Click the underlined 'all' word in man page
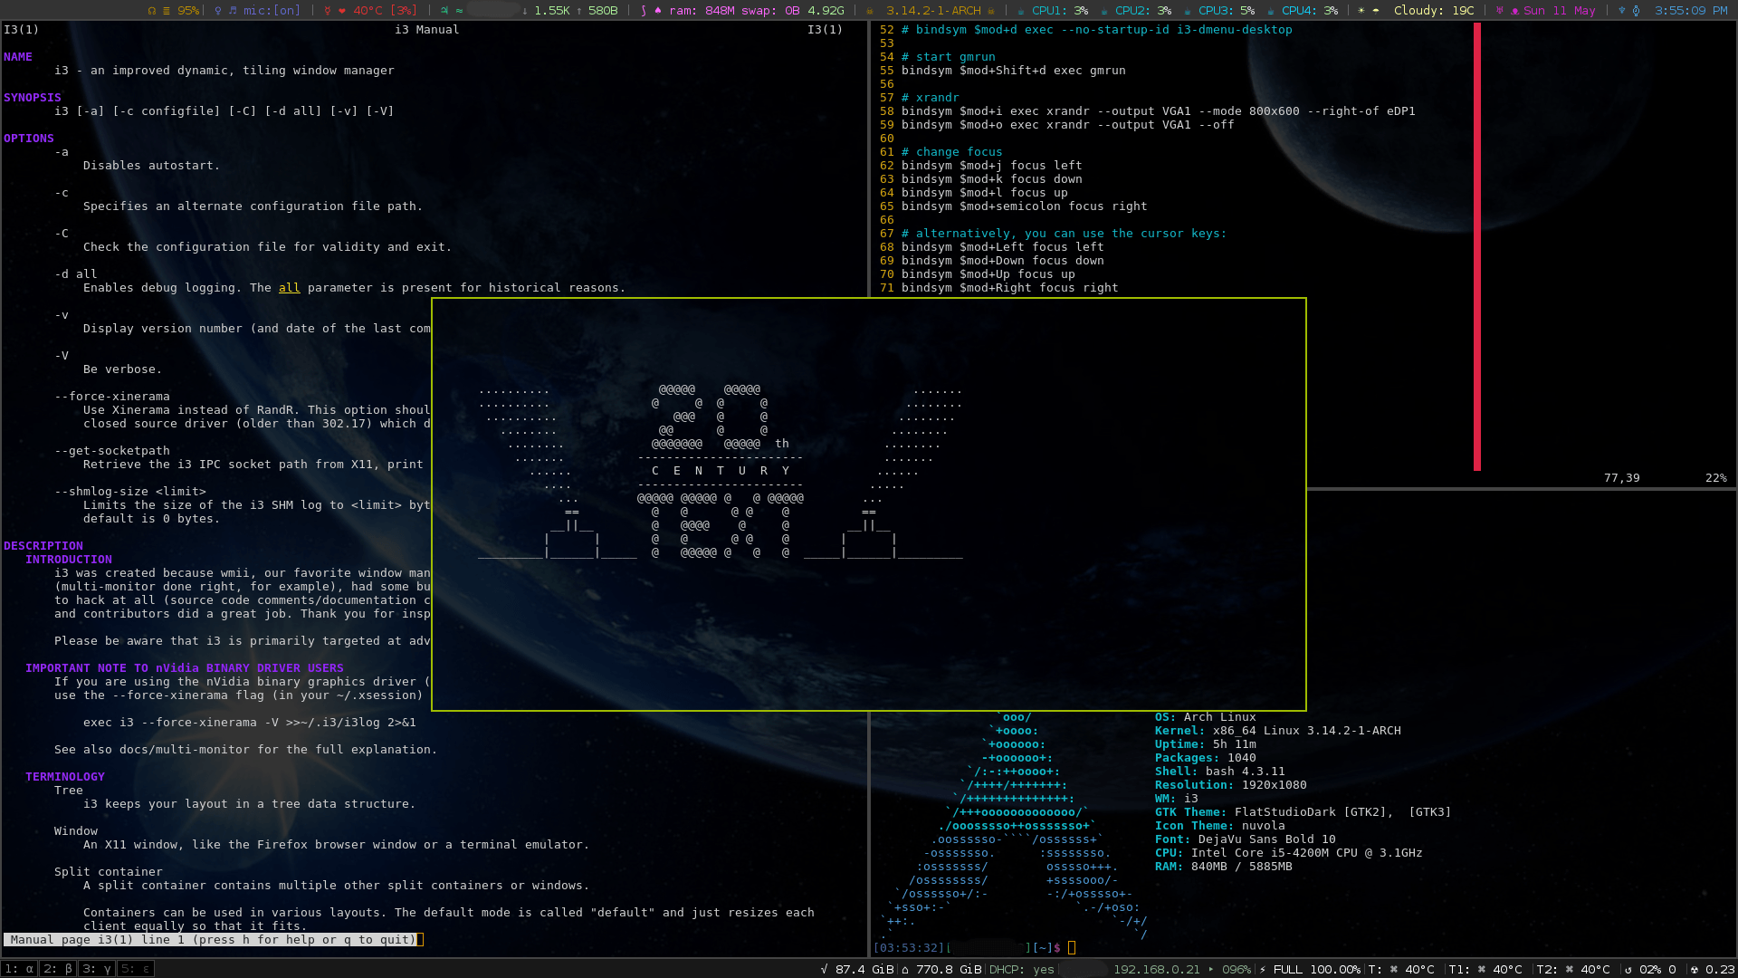This screenshot has height=978, width=1738. click(290, 288)
